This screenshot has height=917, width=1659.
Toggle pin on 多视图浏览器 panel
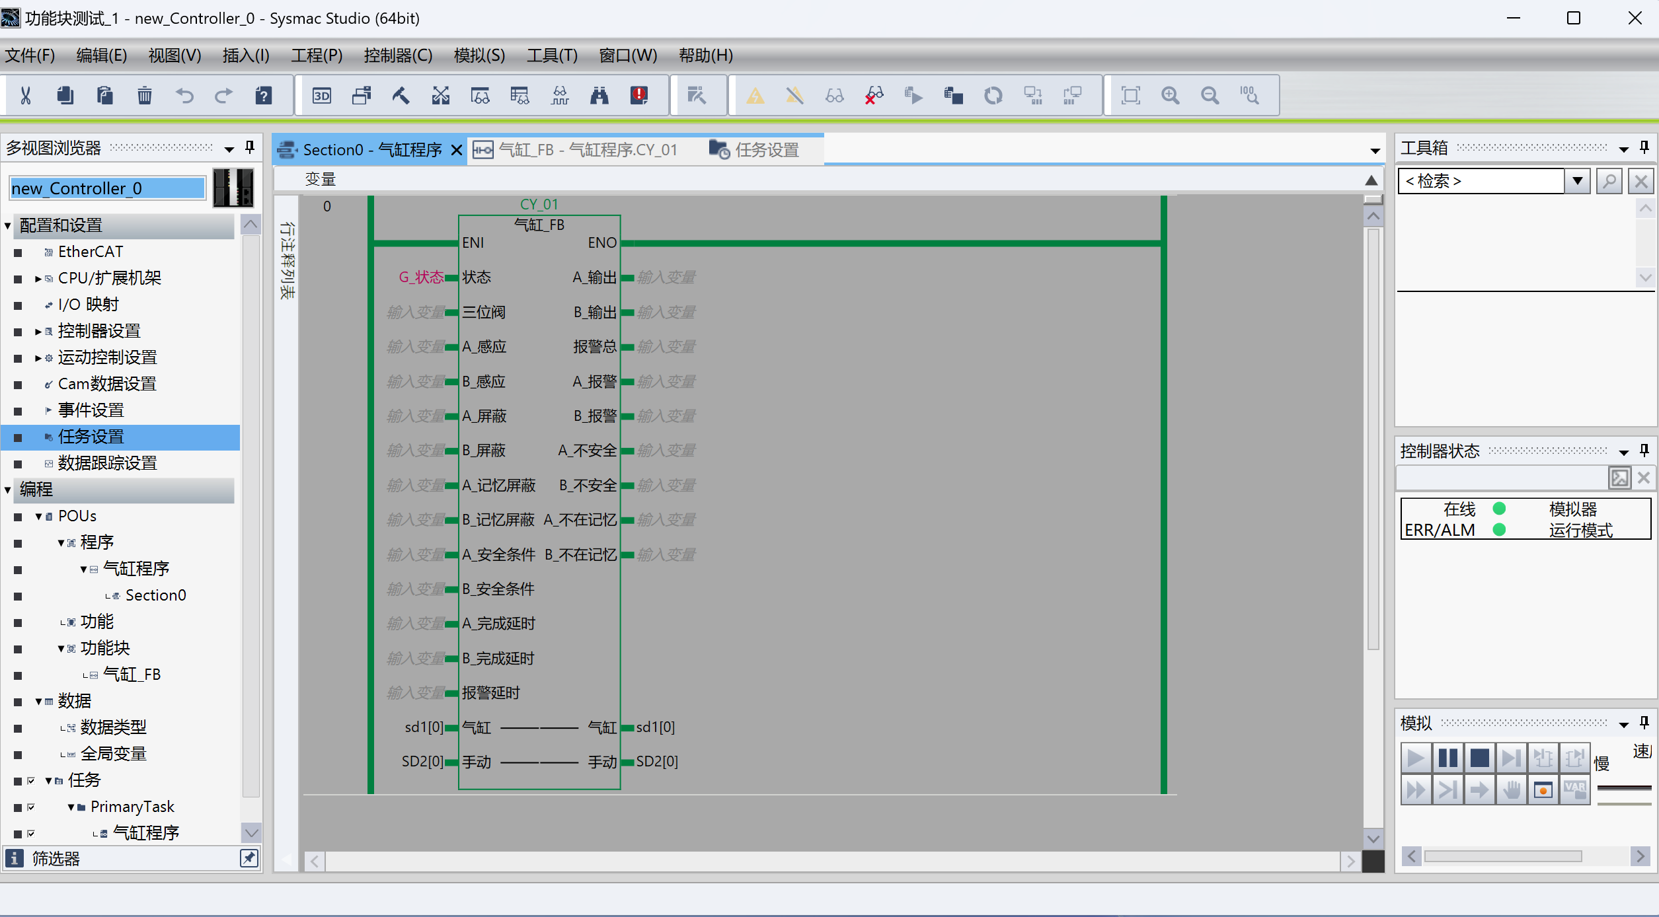pyautogui.click(x=250, y=147)
